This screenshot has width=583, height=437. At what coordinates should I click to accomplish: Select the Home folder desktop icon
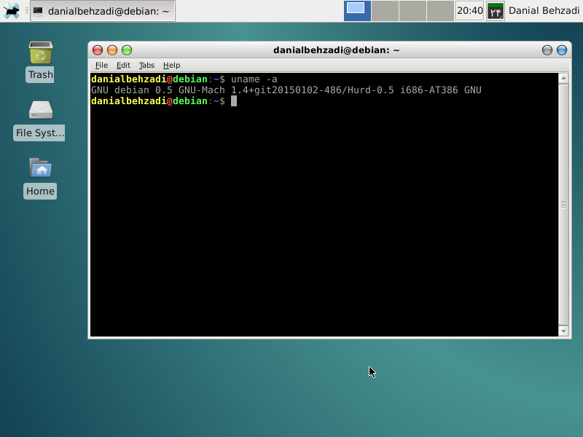tap(40, 178)
